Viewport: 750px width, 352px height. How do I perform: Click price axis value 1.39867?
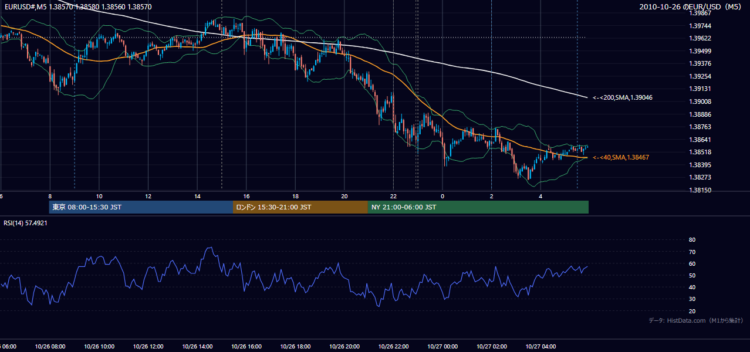[700, 13]
